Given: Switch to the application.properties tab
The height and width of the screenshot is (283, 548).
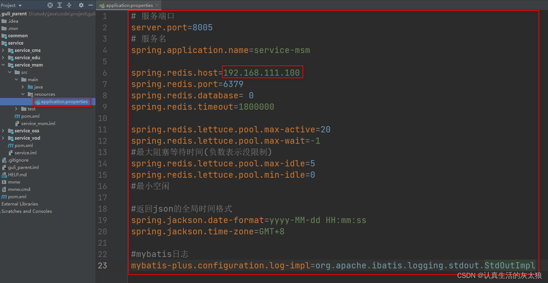Looking at the screenshot, I should pyautogui.click(x=129, y=5).
